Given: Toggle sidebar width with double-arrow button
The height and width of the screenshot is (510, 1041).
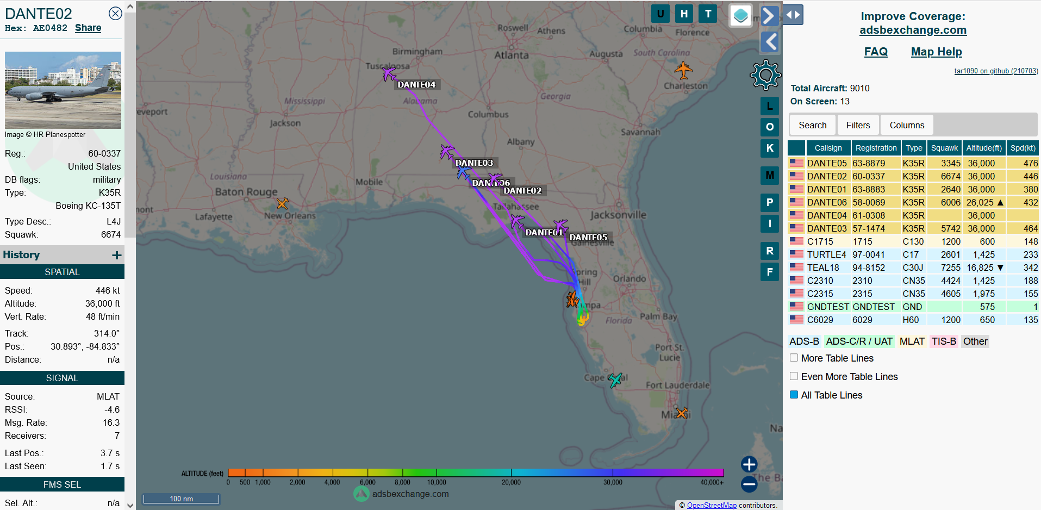Looking at the screenshot, I should click(793, 15).
